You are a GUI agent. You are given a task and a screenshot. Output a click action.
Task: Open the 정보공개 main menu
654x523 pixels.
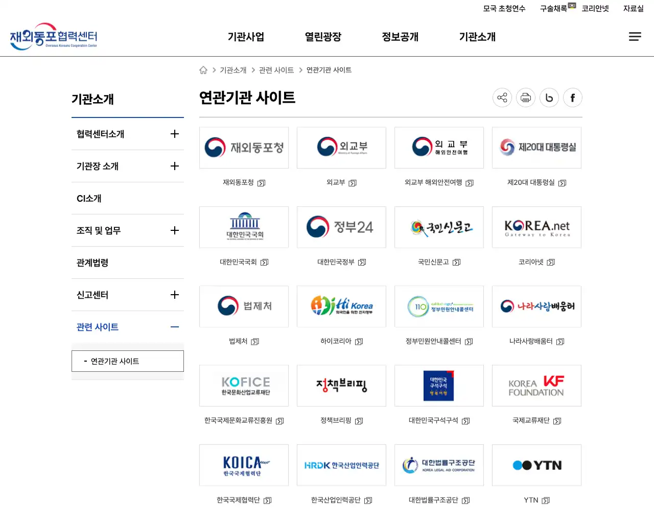[x=400, y=37]
